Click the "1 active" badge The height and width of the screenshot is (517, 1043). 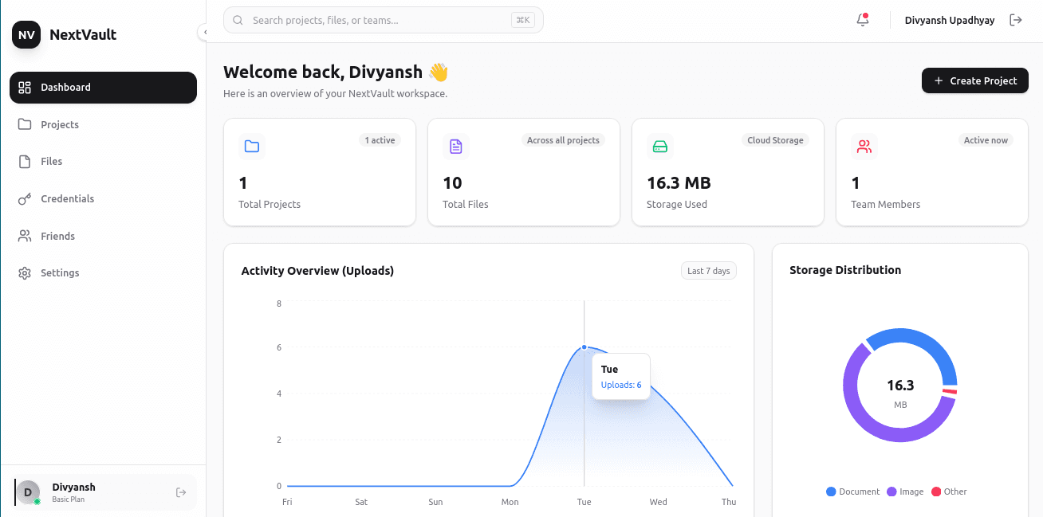coord(380,140)
